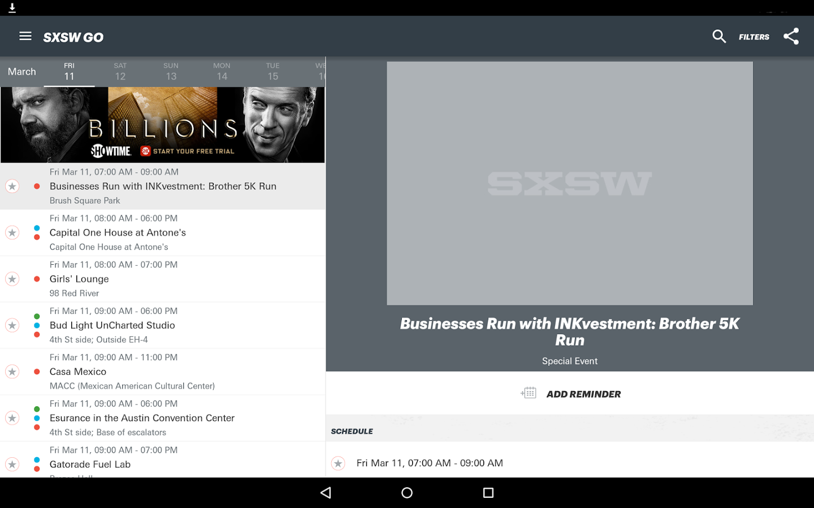The image size is (814, 508).
Task: Tap the calendar reminder icon
Action: pos(529,393)
